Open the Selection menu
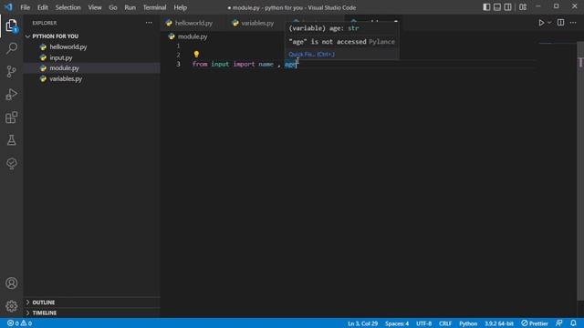This screenshot has width=584, height=328. coord(68,7)
